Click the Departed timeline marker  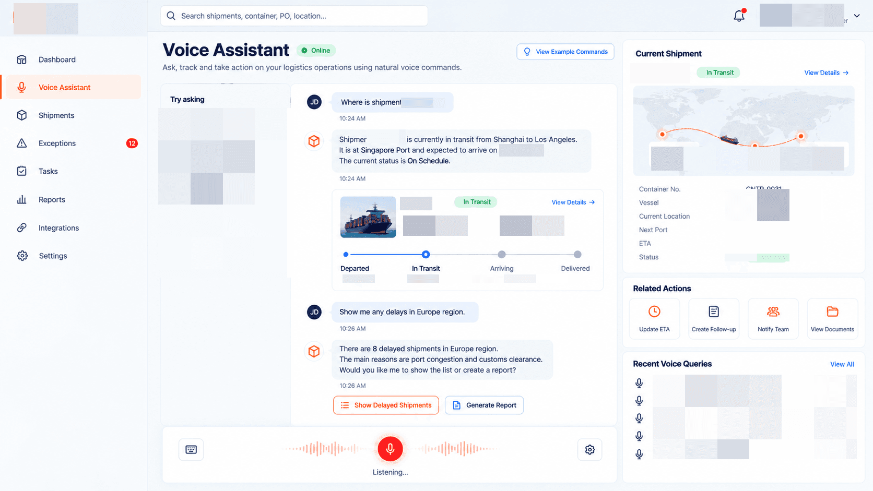click(346, 255)
